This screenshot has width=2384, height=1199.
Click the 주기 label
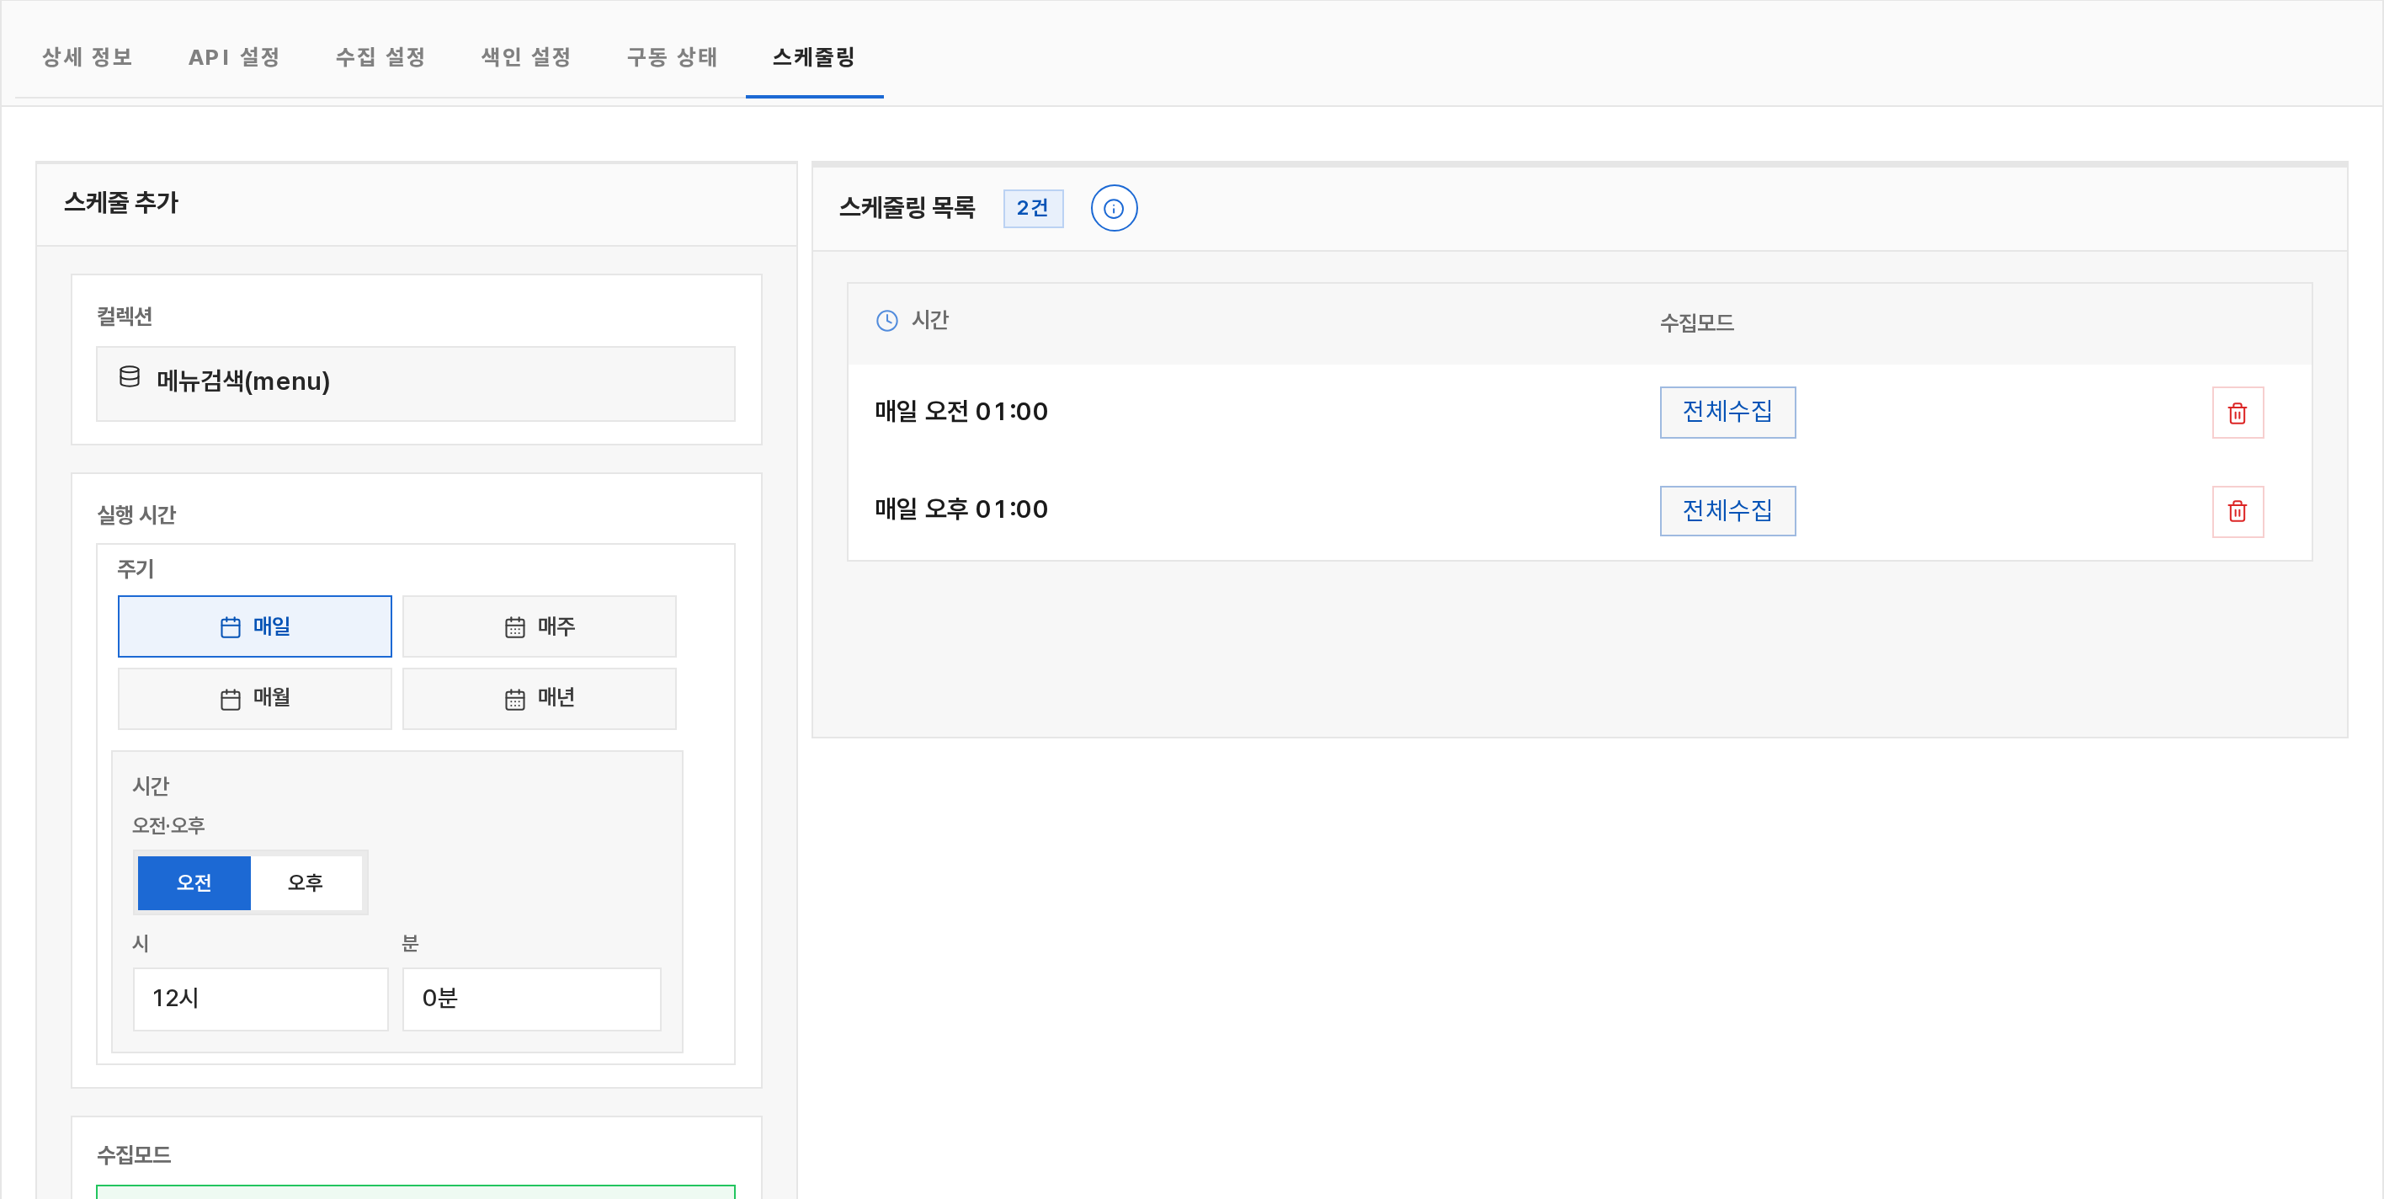click(x=136, y=568)
